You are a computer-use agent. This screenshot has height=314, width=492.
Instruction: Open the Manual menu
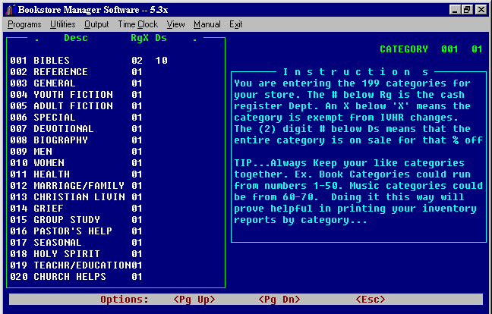click(207, 24)
